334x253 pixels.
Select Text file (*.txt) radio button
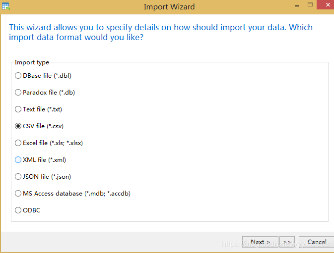pos(18,109)
